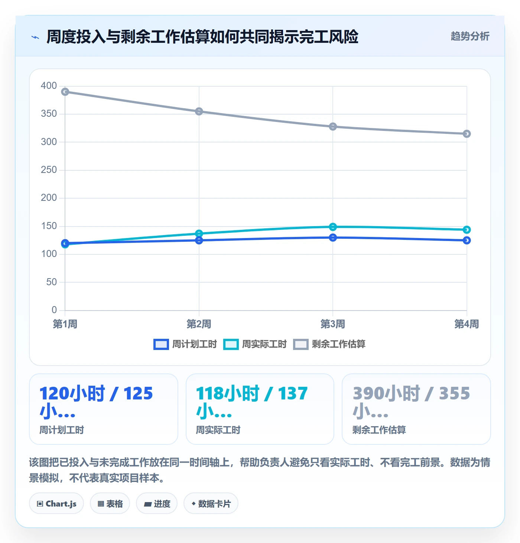Image resolution: width=520 pixels, height=543 pixels.
Task: Select the 表格 tag chip
Action: [110, 504]
